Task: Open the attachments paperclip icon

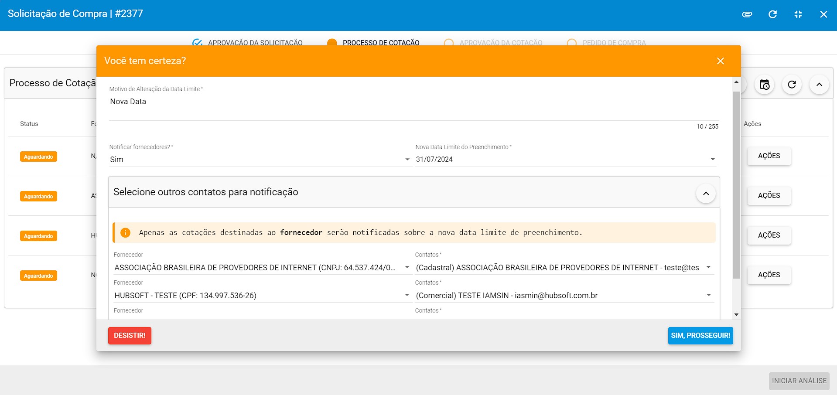Action: pyautogui.click(x=747, y=14)
